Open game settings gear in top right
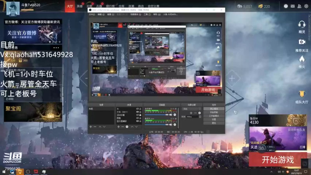Screen dimensions: 311x175 (x=306, y=6)
